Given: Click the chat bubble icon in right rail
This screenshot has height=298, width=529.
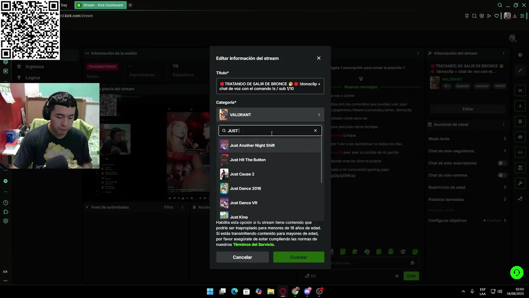Looking at the screenshot, I should pos(520,137).
